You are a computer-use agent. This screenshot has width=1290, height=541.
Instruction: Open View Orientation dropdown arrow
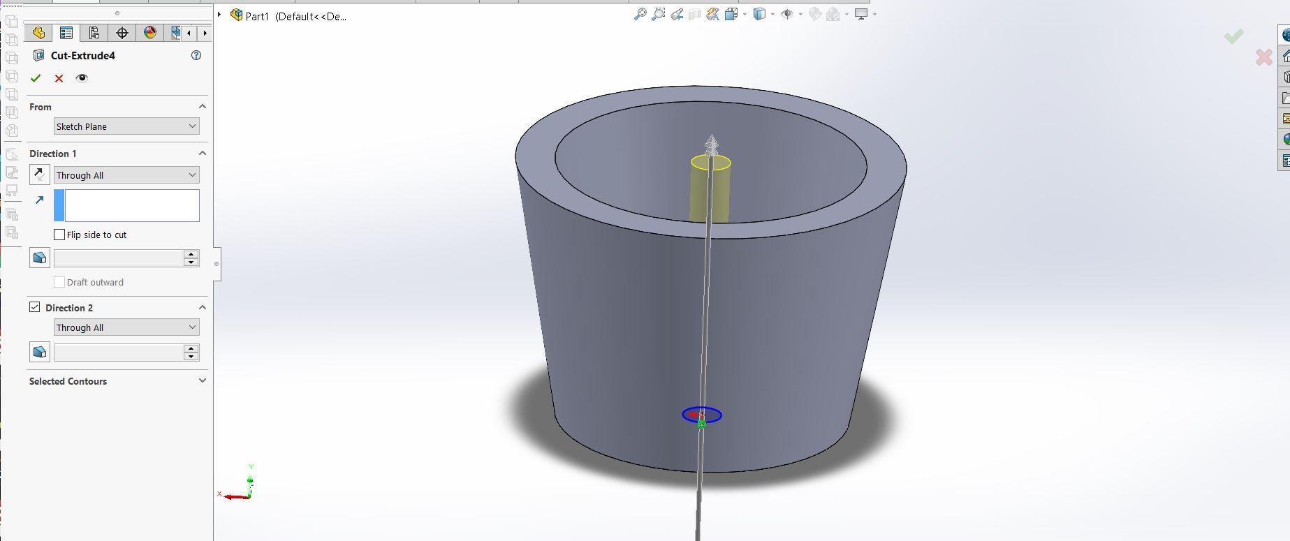click(x=745, y=14)
